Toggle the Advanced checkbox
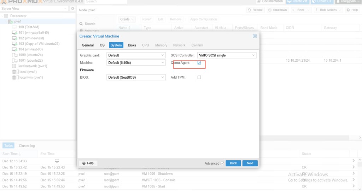362x191 pixels. tap(222, 163)
